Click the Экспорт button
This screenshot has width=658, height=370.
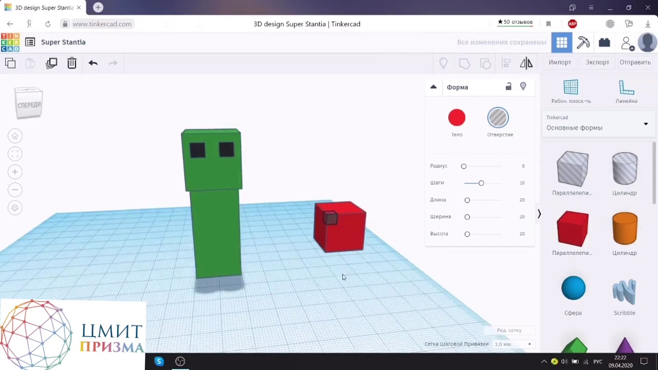click(597, 62)
